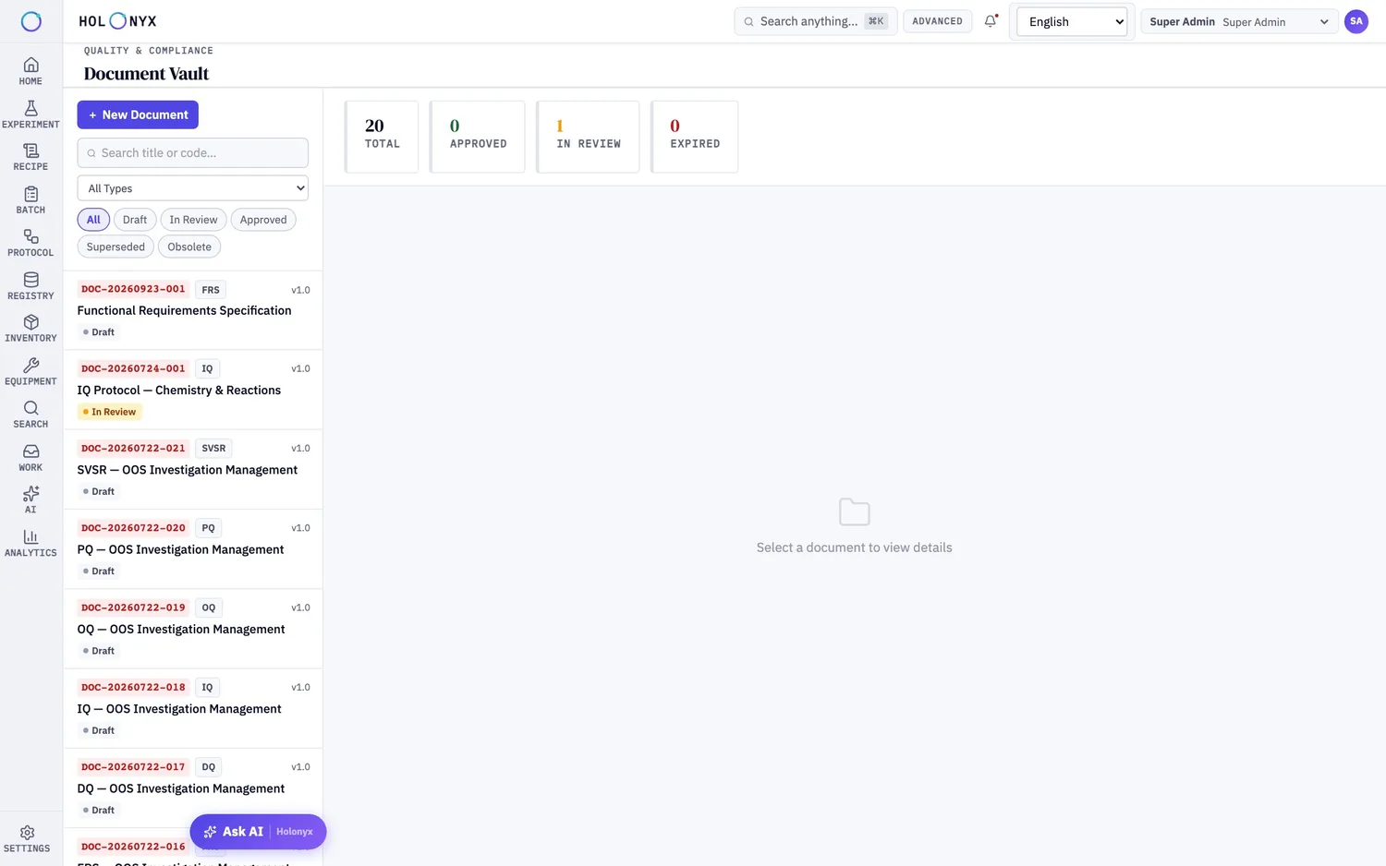Click the Search anything global search field

click(x=815, y=21)
